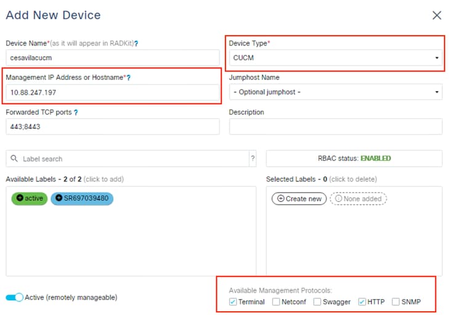Viewport: 449px width, 315px height.
Task: Click the label search magnifier icon
Action: click(x=14, y=158)
